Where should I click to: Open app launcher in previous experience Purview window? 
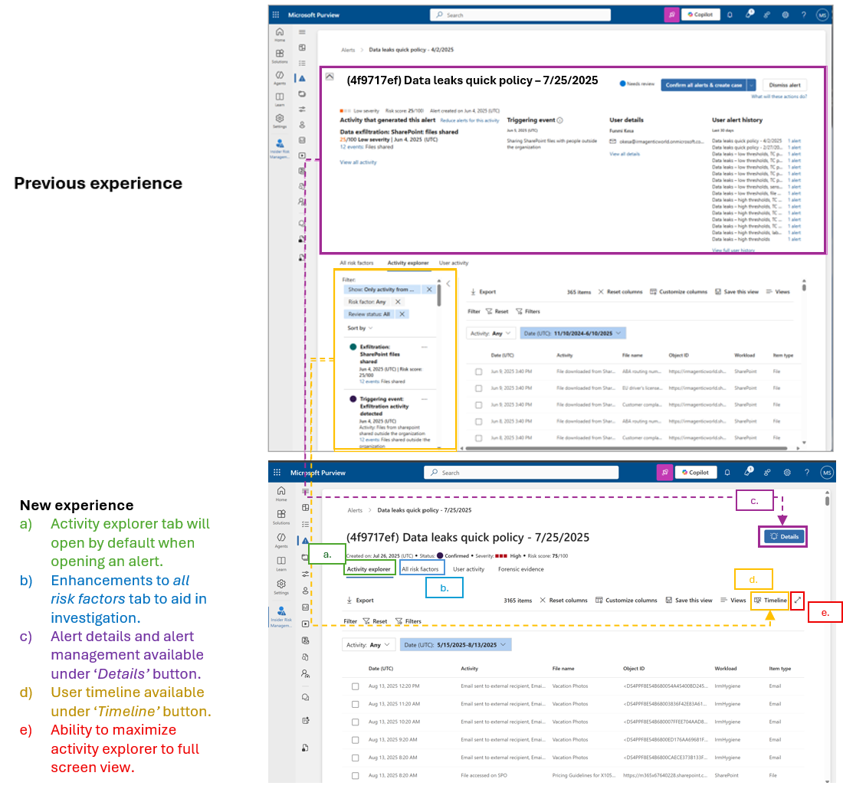click(x=276, y=15)
